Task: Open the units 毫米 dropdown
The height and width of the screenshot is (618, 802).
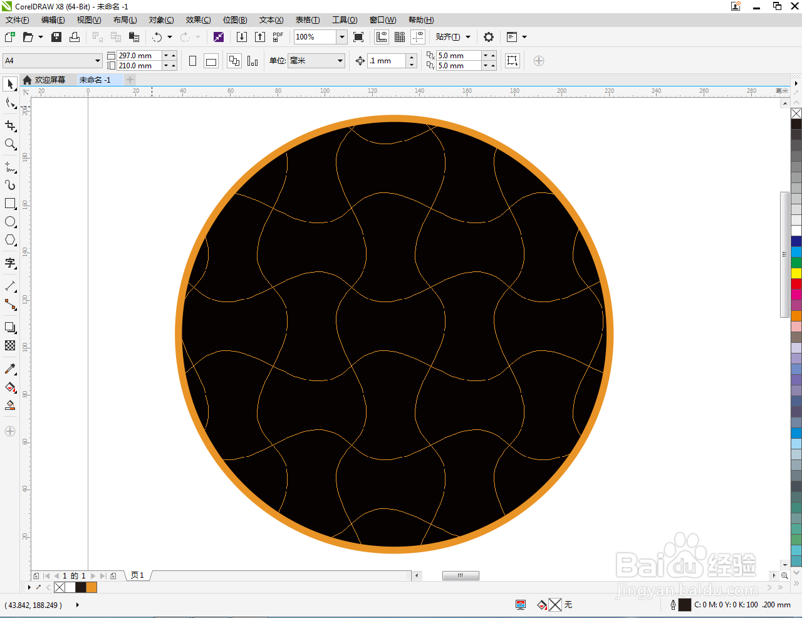Action: [x=340, y=61]
